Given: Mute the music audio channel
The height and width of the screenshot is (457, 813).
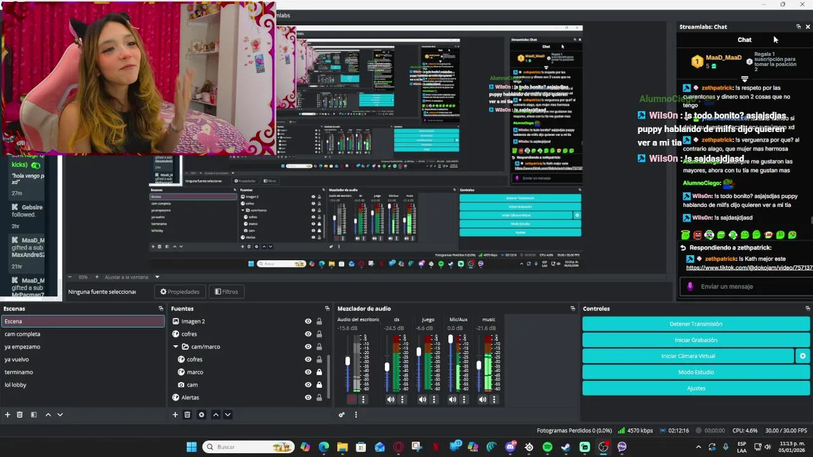Looking at the screenshot, I should 483,399.
